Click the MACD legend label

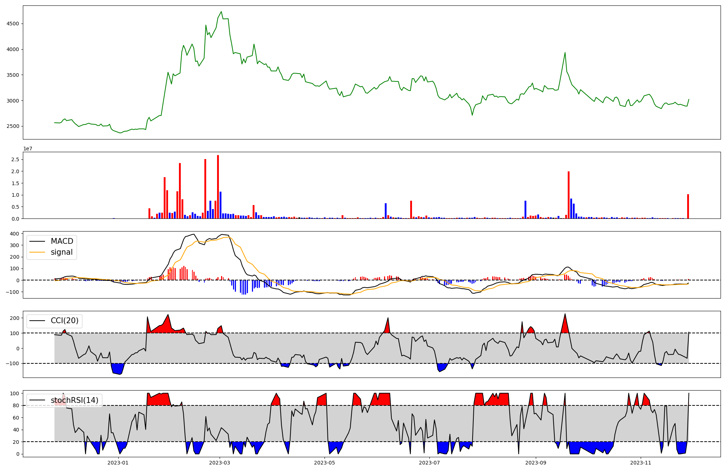pyautogui.click(x=62, y=241)
